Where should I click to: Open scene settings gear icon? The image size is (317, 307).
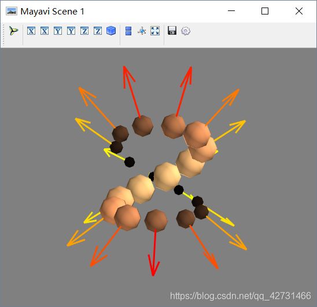click(186, 31)
